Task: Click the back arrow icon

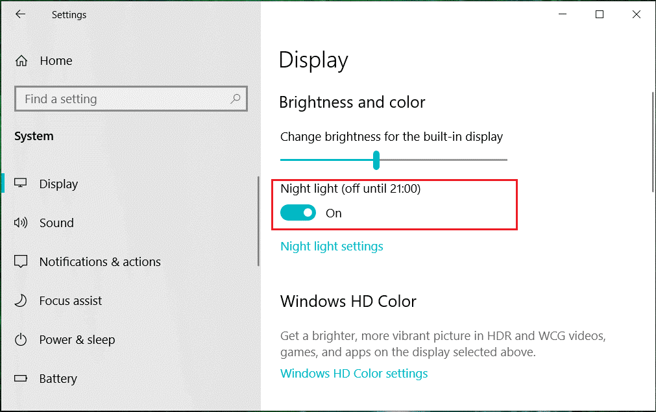Action: (x=20, y=14)
